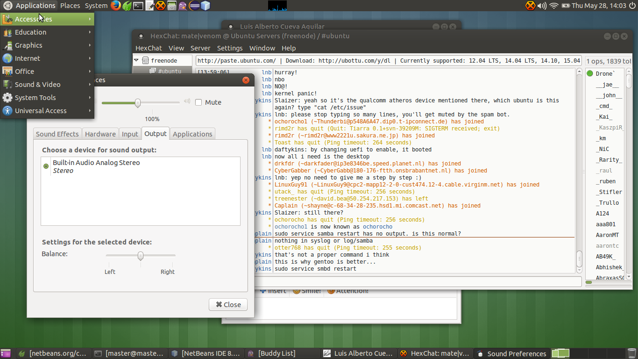The width and height of the screenshot is (638, 359).
Task: Click the HexChat tray icon
Action: point(530,6)
